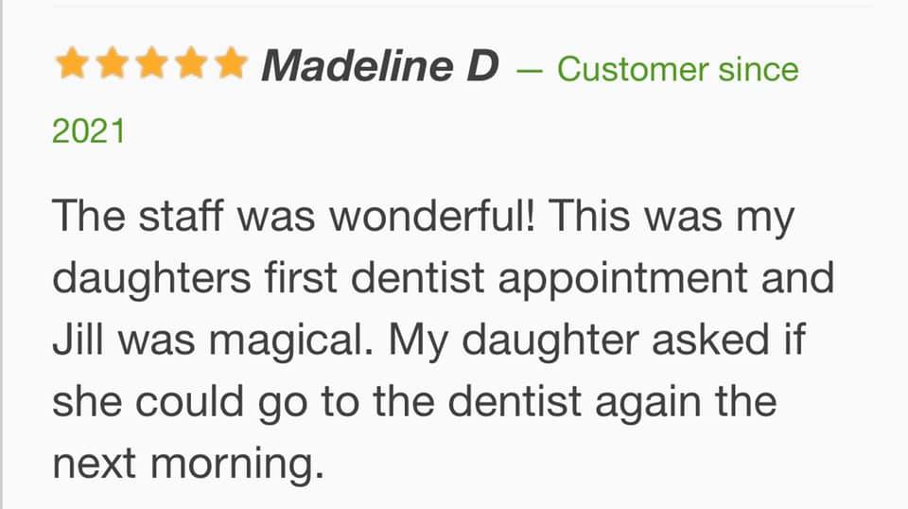Click the word 'magical.' in review text
This screenshot has width=908, height=509.
pyautogui.click(x=291, y=342)
